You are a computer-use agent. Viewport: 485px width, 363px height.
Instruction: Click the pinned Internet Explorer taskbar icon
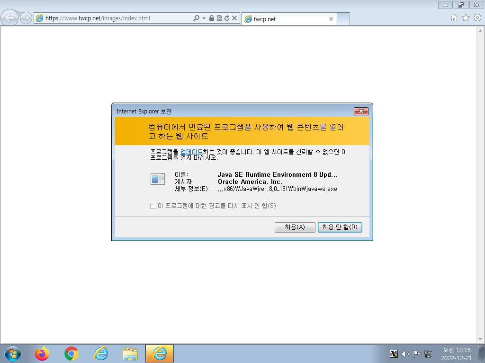(x=101, y=354)
